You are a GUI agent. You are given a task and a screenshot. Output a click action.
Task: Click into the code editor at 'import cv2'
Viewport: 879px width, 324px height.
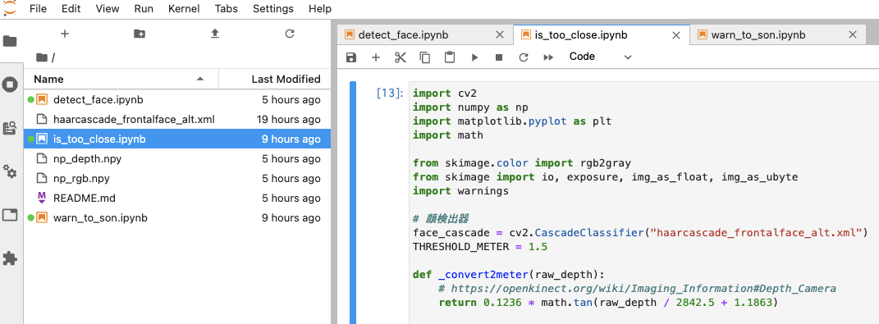click(x=445, y=93)
